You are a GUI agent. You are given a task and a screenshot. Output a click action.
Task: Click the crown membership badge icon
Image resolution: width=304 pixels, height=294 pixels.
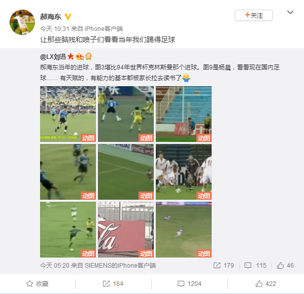point(80,56)
